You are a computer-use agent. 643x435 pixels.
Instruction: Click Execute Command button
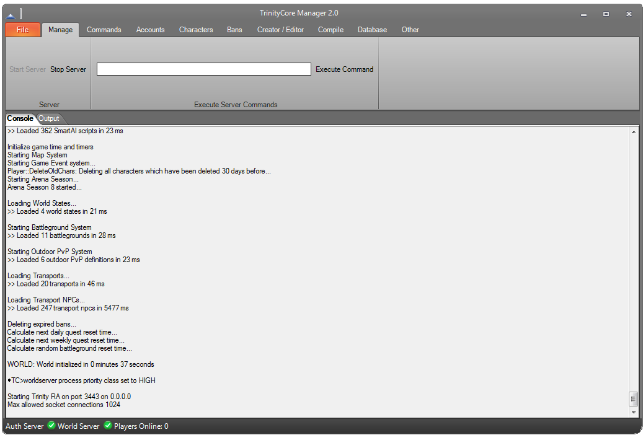point(345,69)
